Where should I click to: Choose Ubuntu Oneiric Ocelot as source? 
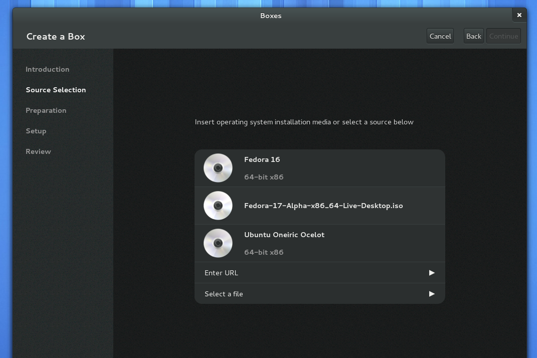point(319,243)
